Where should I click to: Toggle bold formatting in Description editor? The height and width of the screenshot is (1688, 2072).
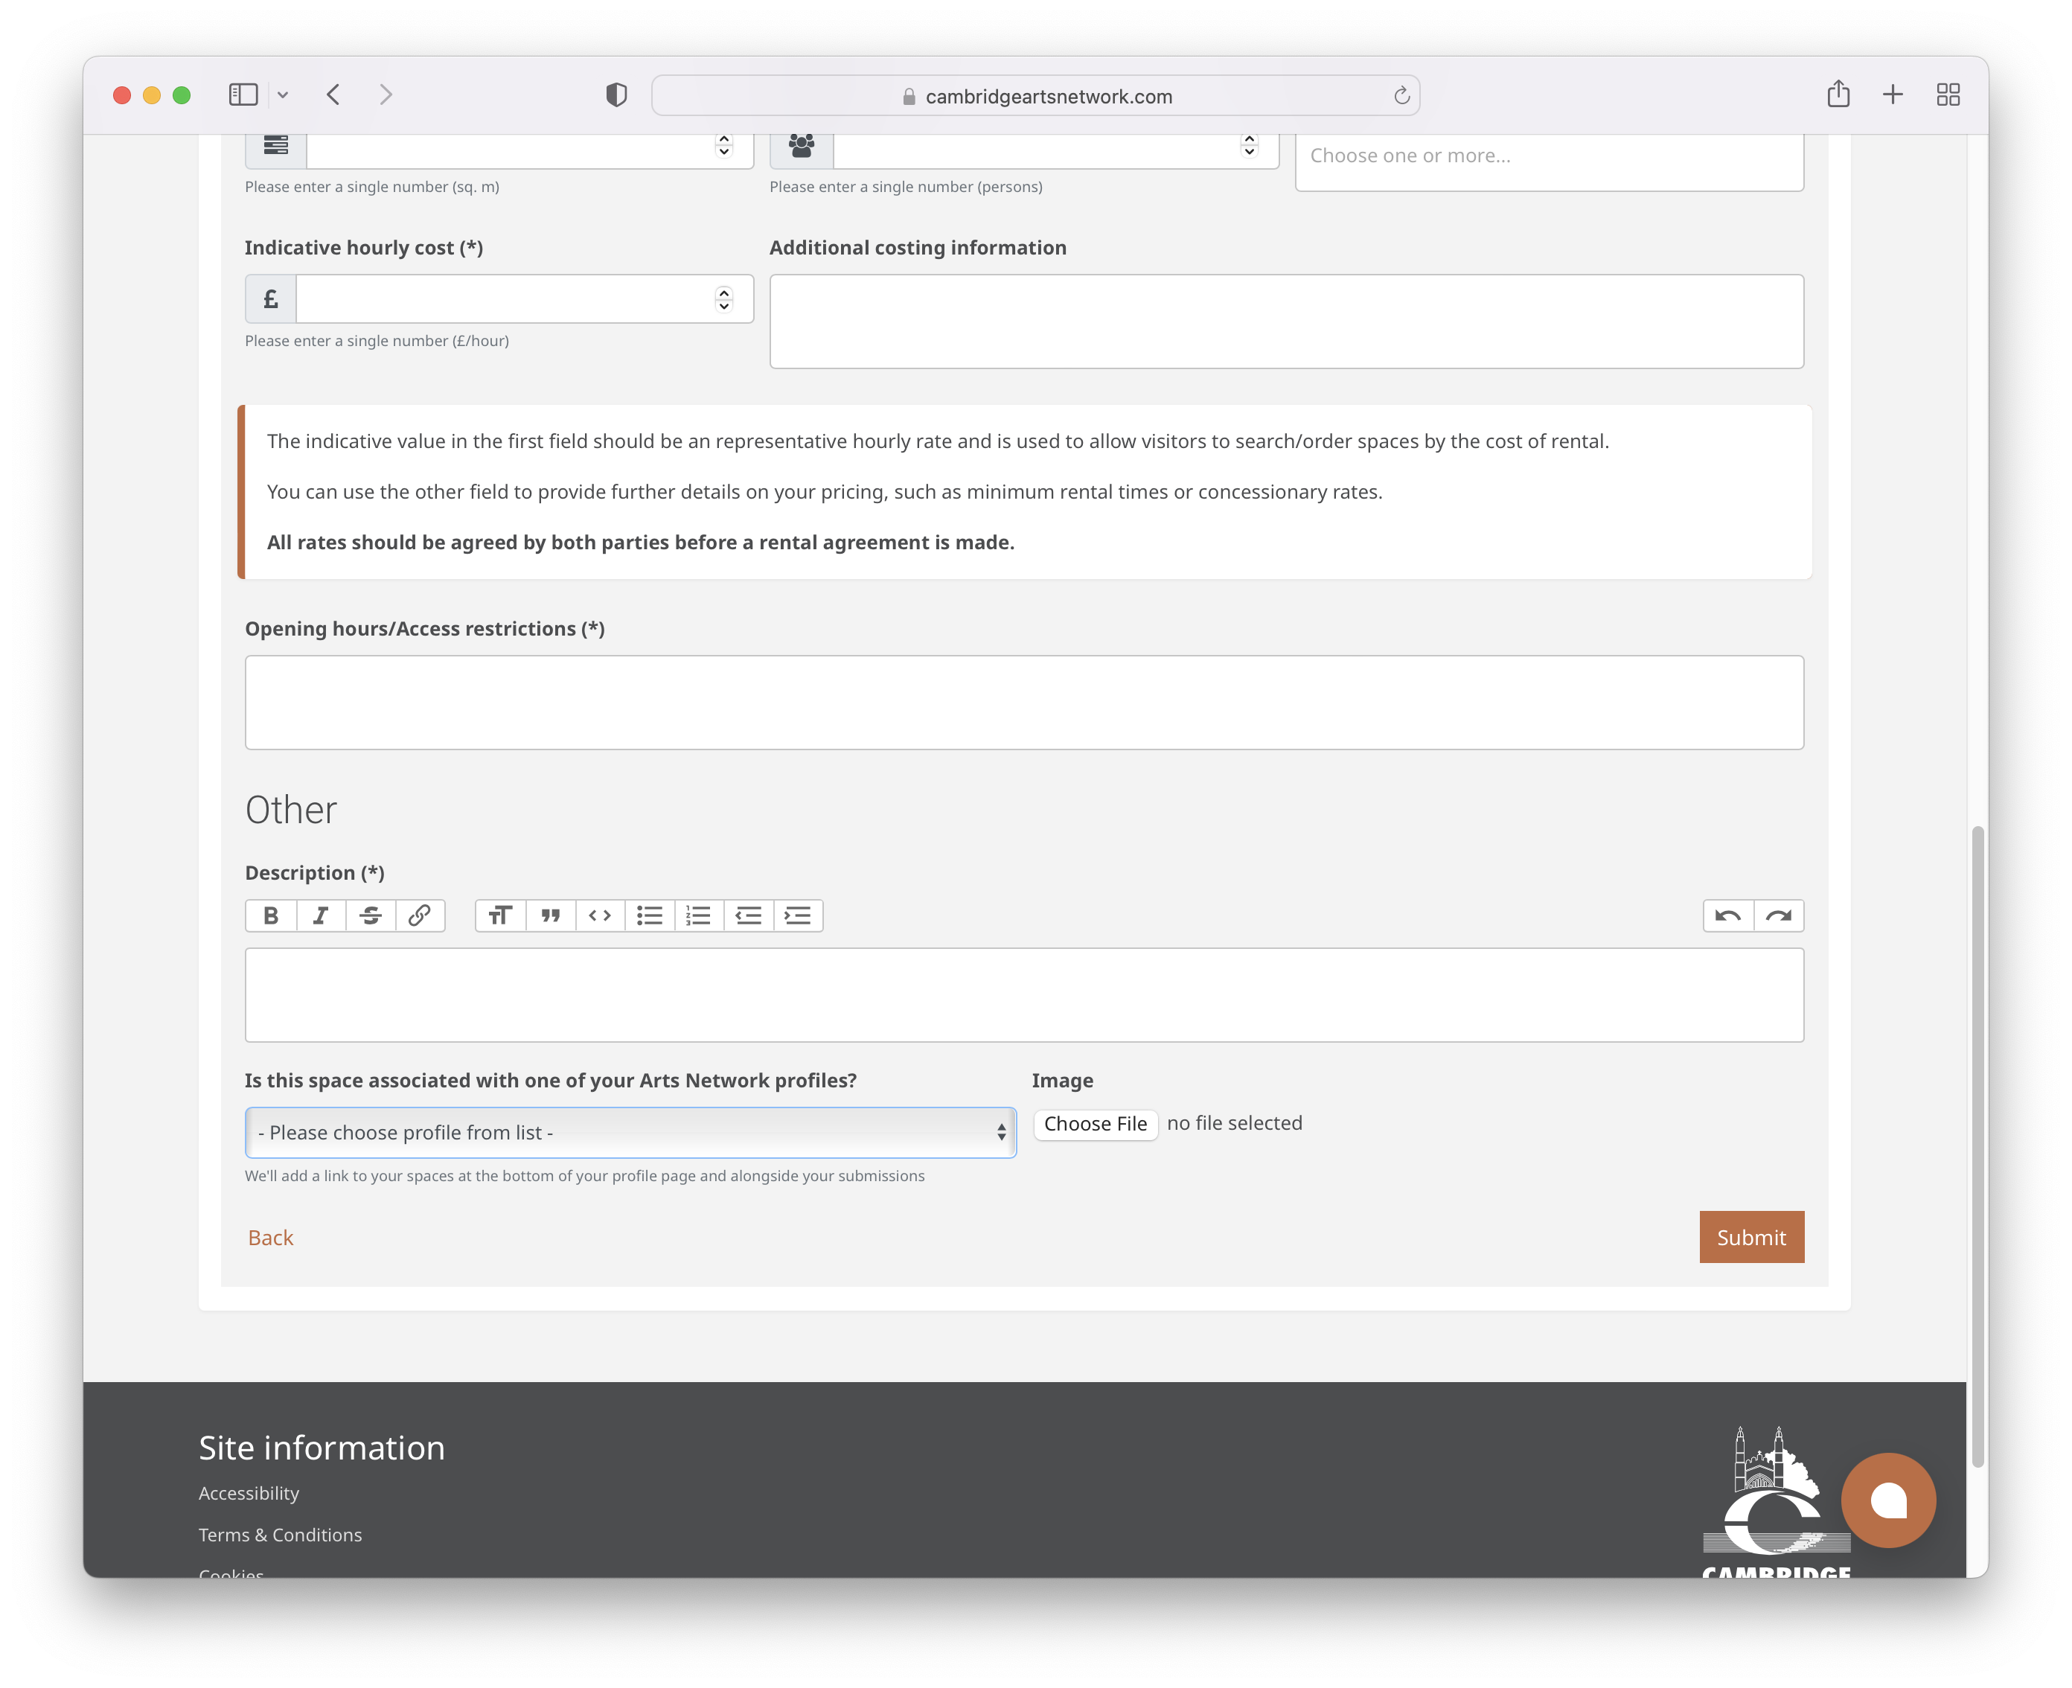[x=271, y=915]
